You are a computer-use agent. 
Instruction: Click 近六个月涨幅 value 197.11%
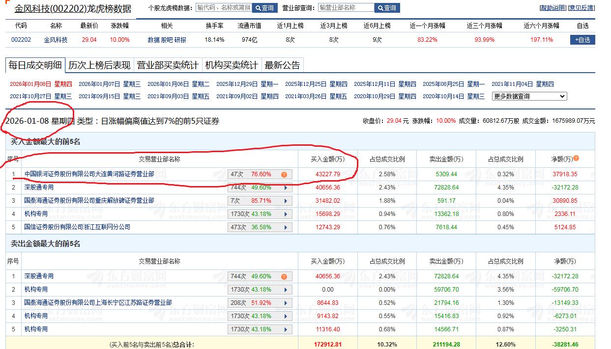pos(541,40)
